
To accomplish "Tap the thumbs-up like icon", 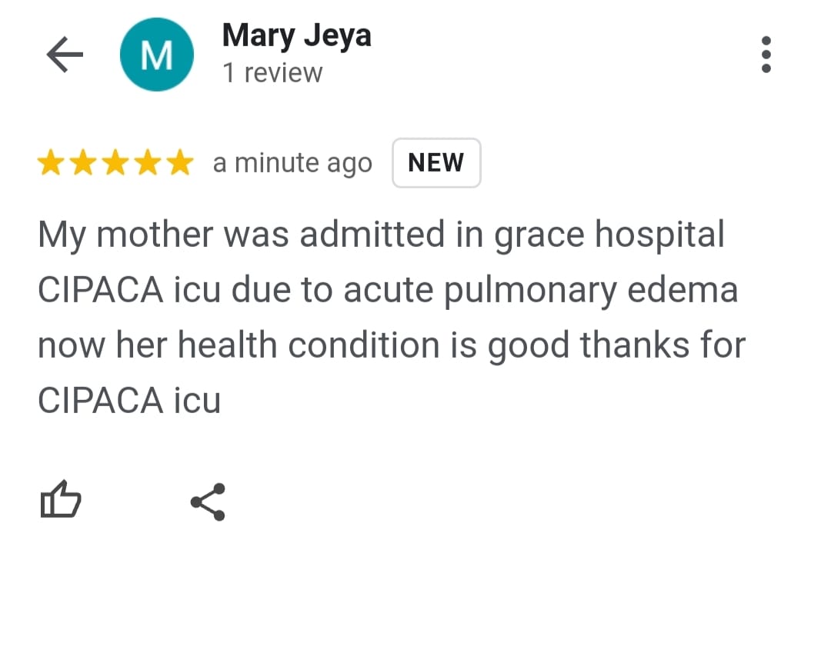I will (x=60, y=500).
